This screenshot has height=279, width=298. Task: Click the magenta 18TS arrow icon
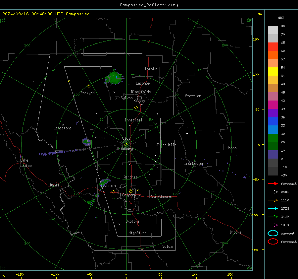pyautogui.click(x=273, y=225)
